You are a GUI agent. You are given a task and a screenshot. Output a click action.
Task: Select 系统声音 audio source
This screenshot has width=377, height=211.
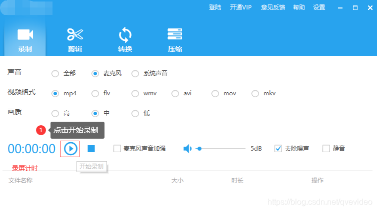(x=135, y=73)
